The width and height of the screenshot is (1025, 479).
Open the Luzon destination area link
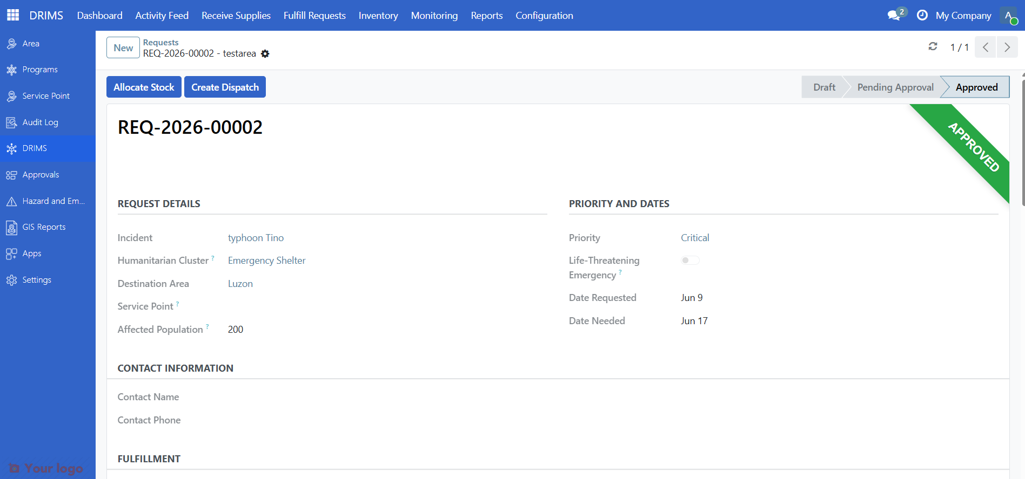pyautogui.click(x=240, y=284)
